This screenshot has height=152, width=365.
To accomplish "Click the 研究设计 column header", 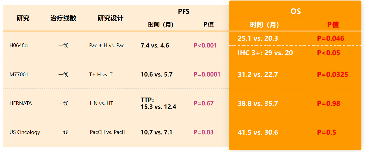I will coord(110,18).
